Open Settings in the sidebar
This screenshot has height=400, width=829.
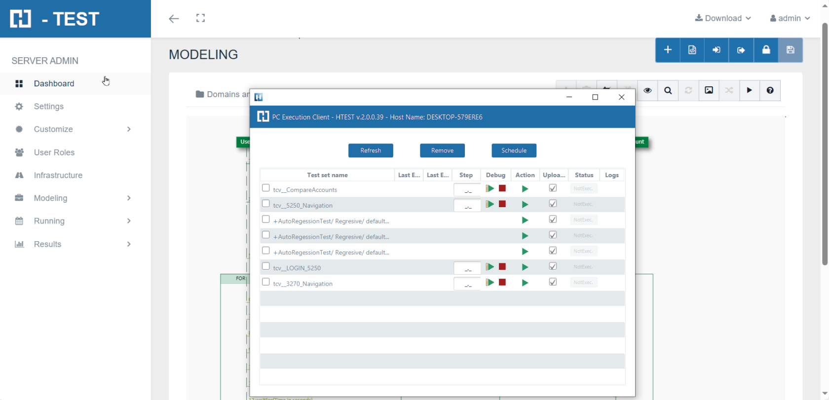(48, 107)
